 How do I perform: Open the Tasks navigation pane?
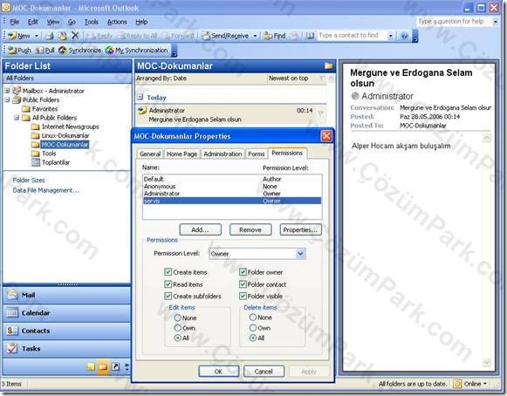point(66,349)
